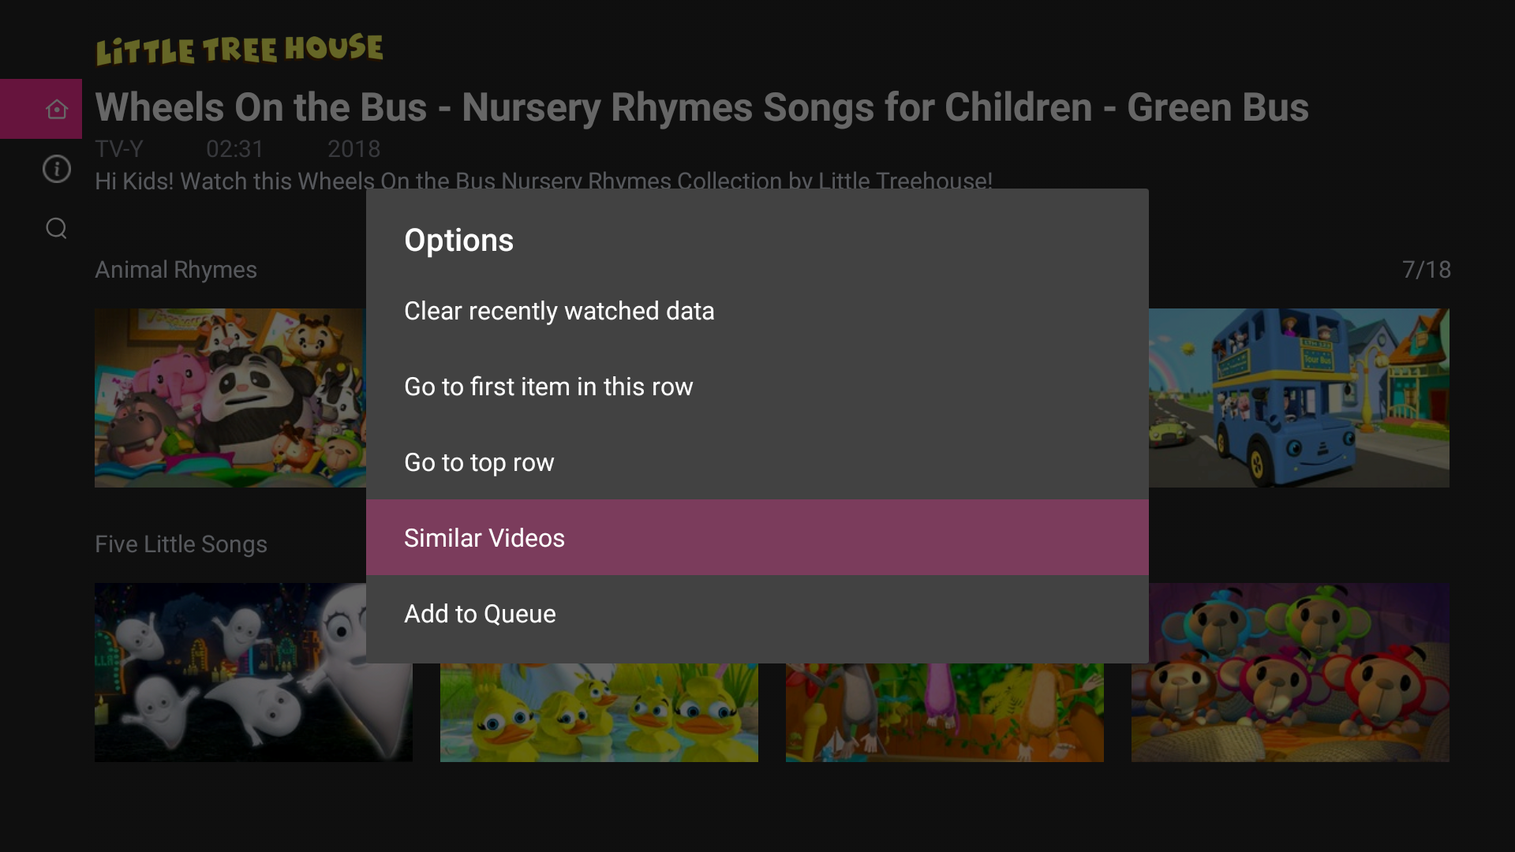Click the 7/18 row position counter
Screen dimensions: 1515x852
click(1426, 270)
